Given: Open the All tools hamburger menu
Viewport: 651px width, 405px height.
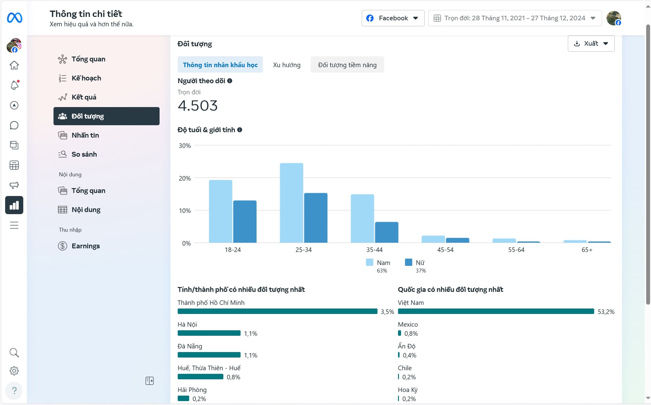Looking at the screenshot, I should (x=14, y=225).
